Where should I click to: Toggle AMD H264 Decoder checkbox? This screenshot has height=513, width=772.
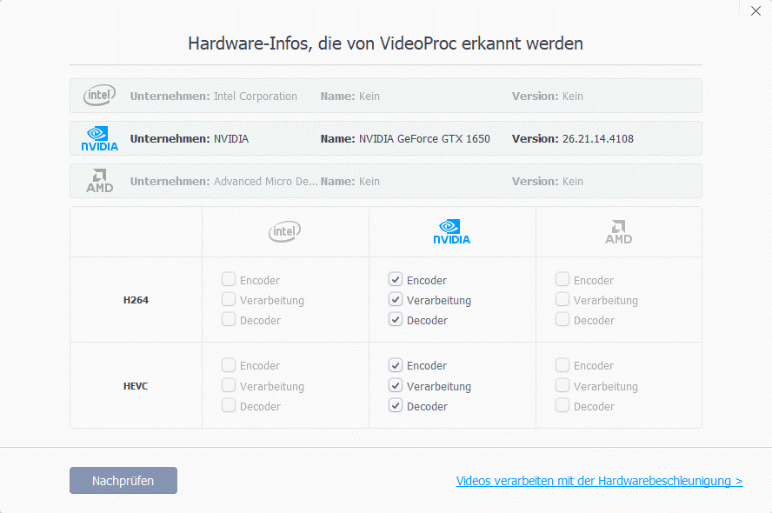[562, 319]
